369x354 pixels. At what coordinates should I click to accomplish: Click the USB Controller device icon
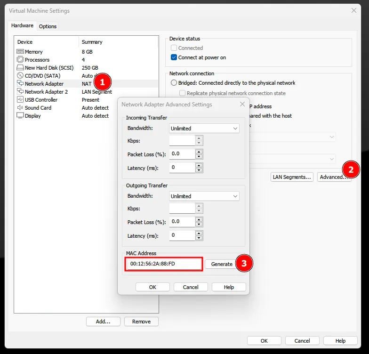(20, 100)
